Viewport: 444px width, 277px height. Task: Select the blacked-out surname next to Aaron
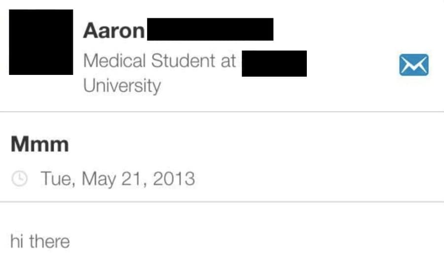click(210, 29)
